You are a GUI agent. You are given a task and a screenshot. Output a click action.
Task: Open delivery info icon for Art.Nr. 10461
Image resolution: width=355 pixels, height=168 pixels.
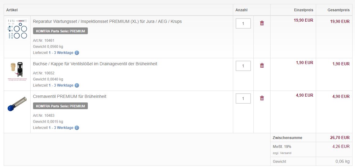77,53
